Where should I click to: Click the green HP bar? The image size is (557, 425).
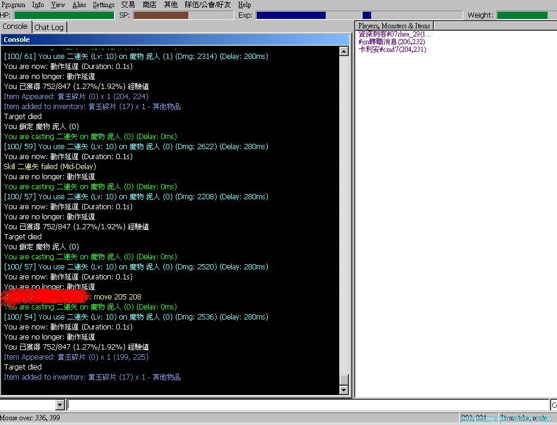pyautogui.click(x=64, y=15)
